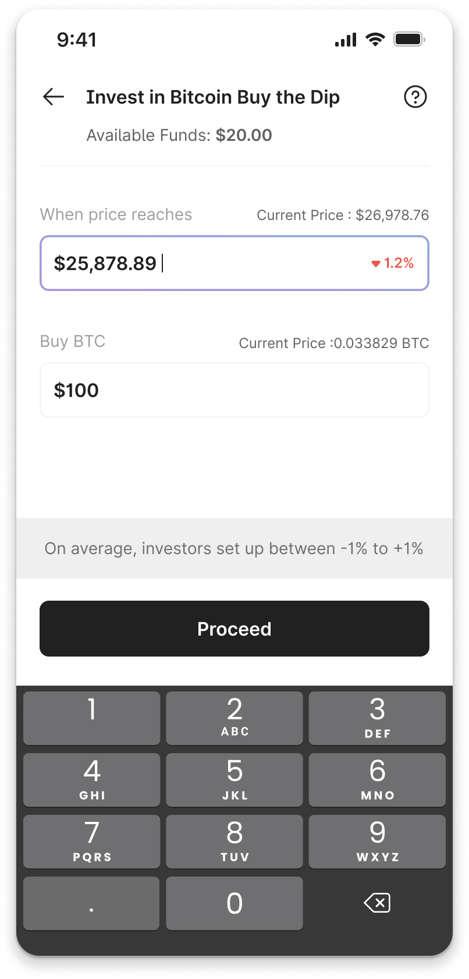Hit the 4 GHI key
Screen dimensions: 469x979
[x=92, y=780]
